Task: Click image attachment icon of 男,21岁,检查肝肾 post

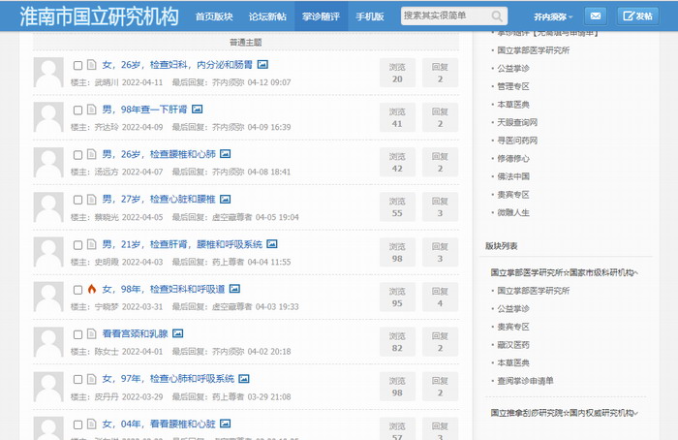Action: (271, 244)
